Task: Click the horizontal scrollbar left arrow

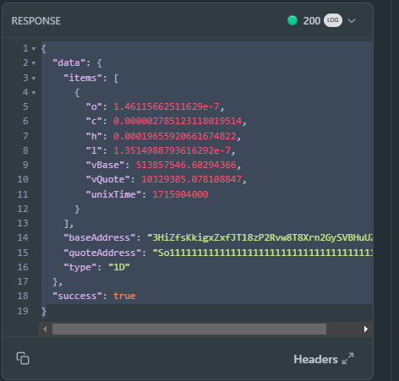Action: click(45, 329)
